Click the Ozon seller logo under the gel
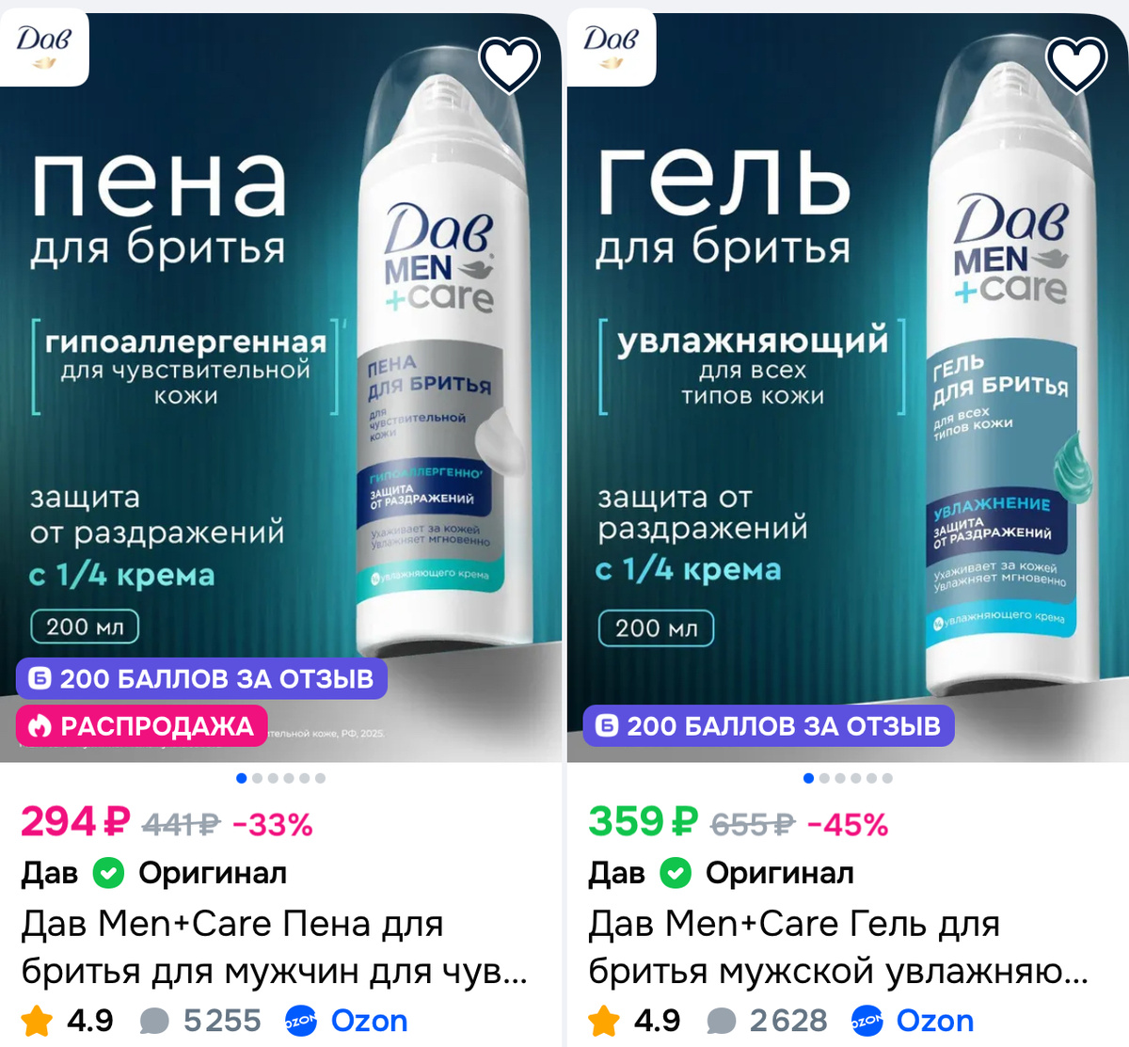The image size is (1129, 1047). click(x=867, y=1021)
